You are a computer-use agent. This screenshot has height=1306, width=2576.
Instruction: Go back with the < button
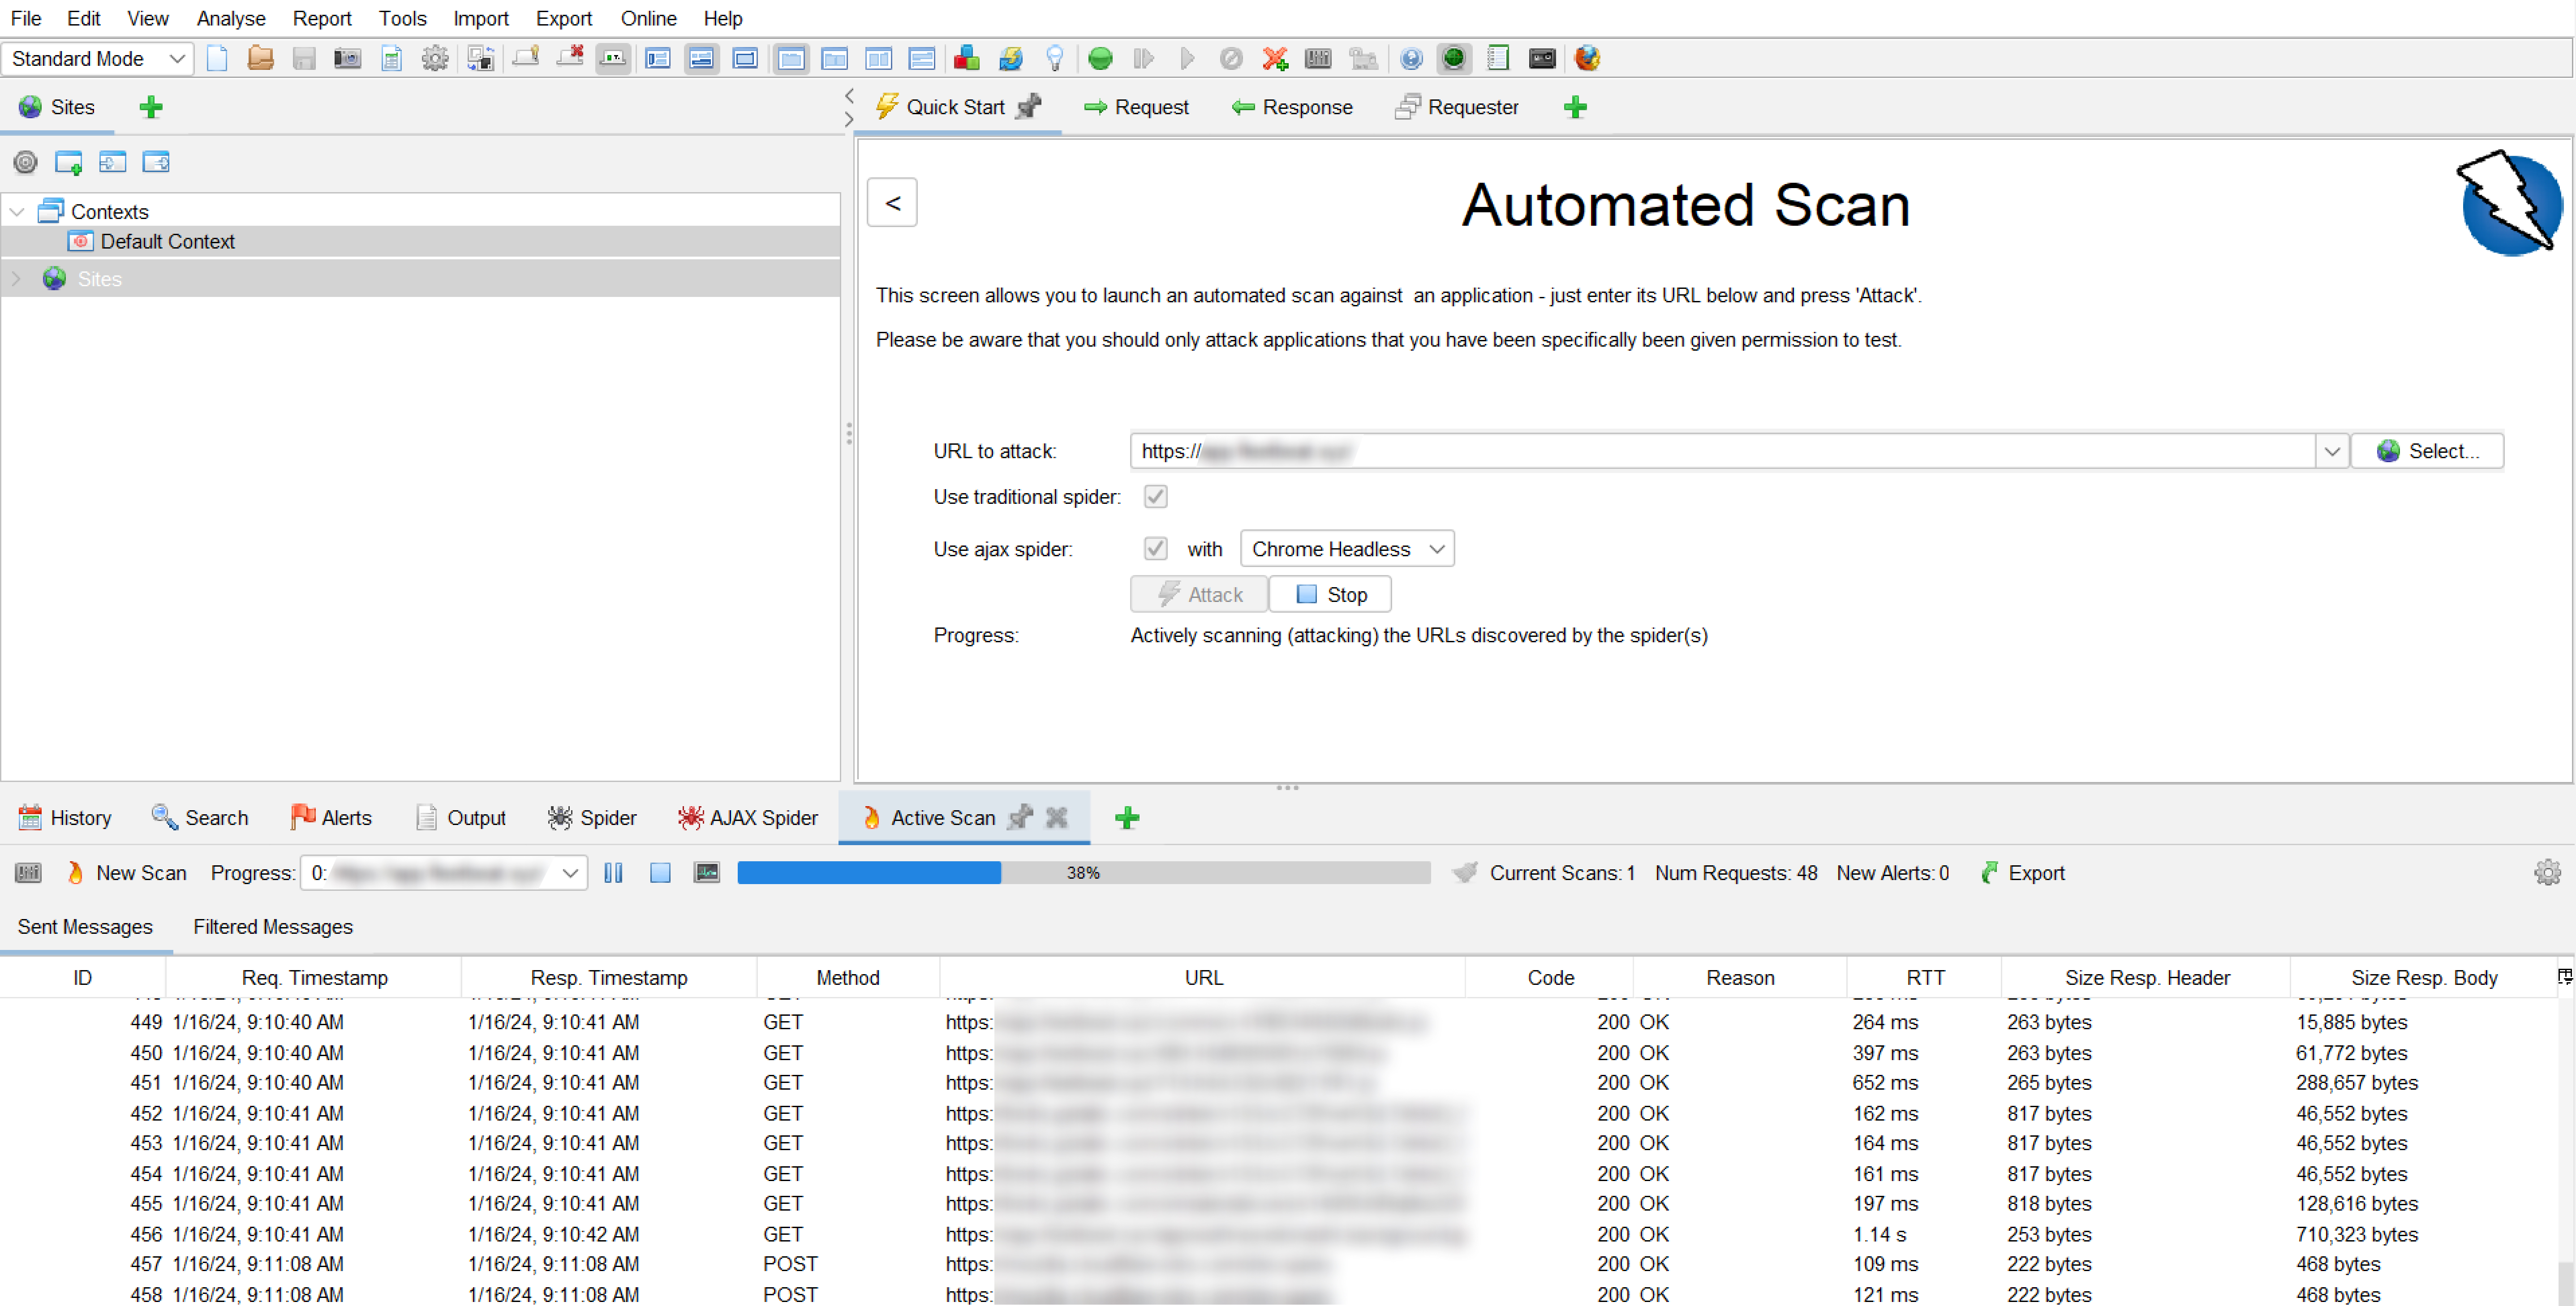(x=892, y=203)
